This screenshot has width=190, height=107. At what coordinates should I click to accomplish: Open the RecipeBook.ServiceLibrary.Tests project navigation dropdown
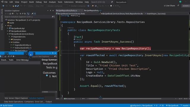(x=77, y=14)
